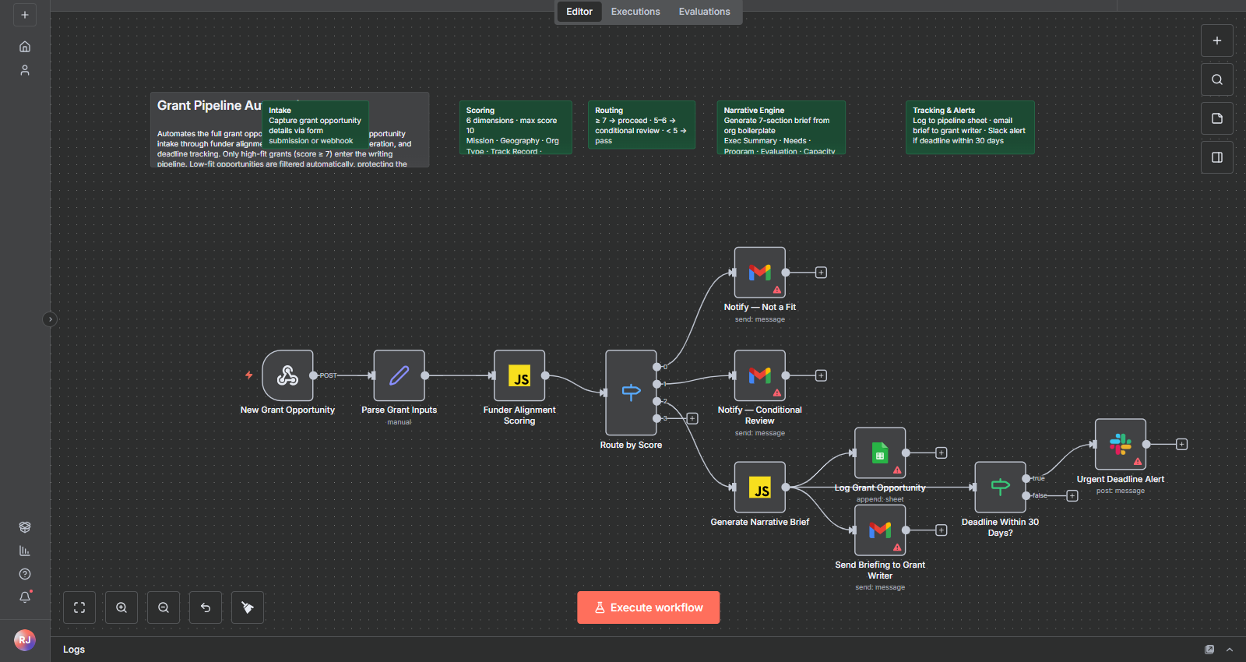Open the New Grant Opportunity webhook node
The height and width of the screenshot is (662, 1246).
point(287,375)
